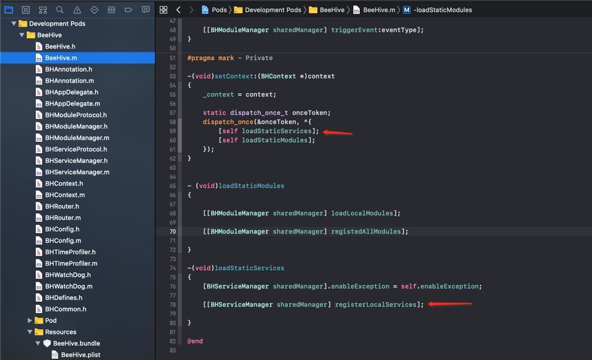Click Development Pods in the jump bar

267,10
